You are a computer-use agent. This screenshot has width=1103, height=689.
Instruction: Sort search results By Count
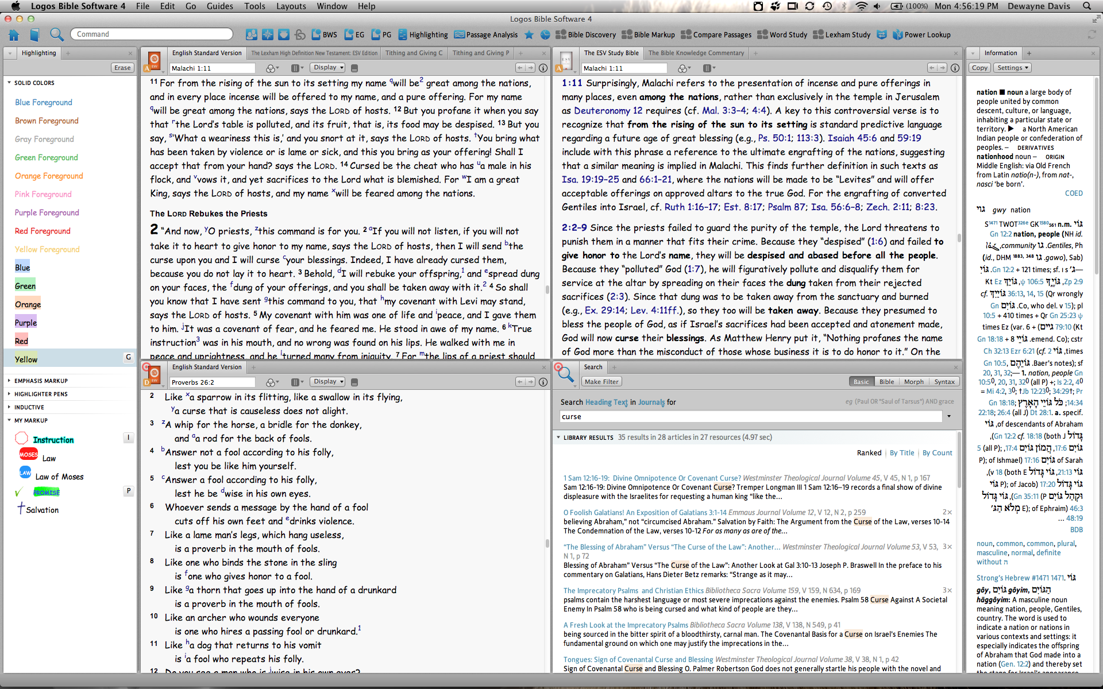click(937, 453)
